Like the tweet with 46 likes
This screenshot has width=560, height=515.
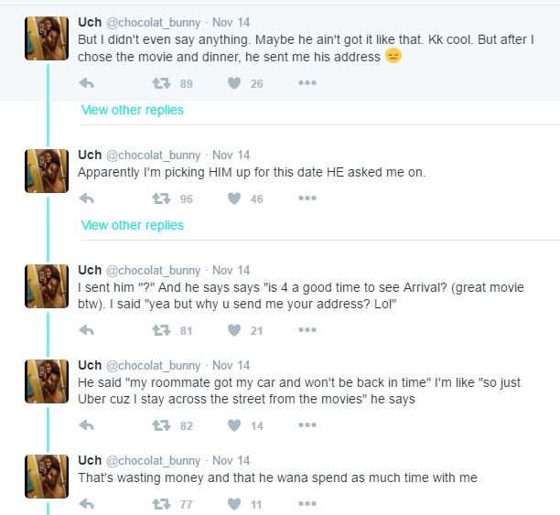tap(233, 198)
